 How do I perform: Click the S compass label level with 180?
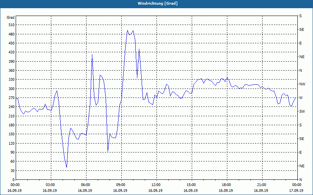(300, 125)
